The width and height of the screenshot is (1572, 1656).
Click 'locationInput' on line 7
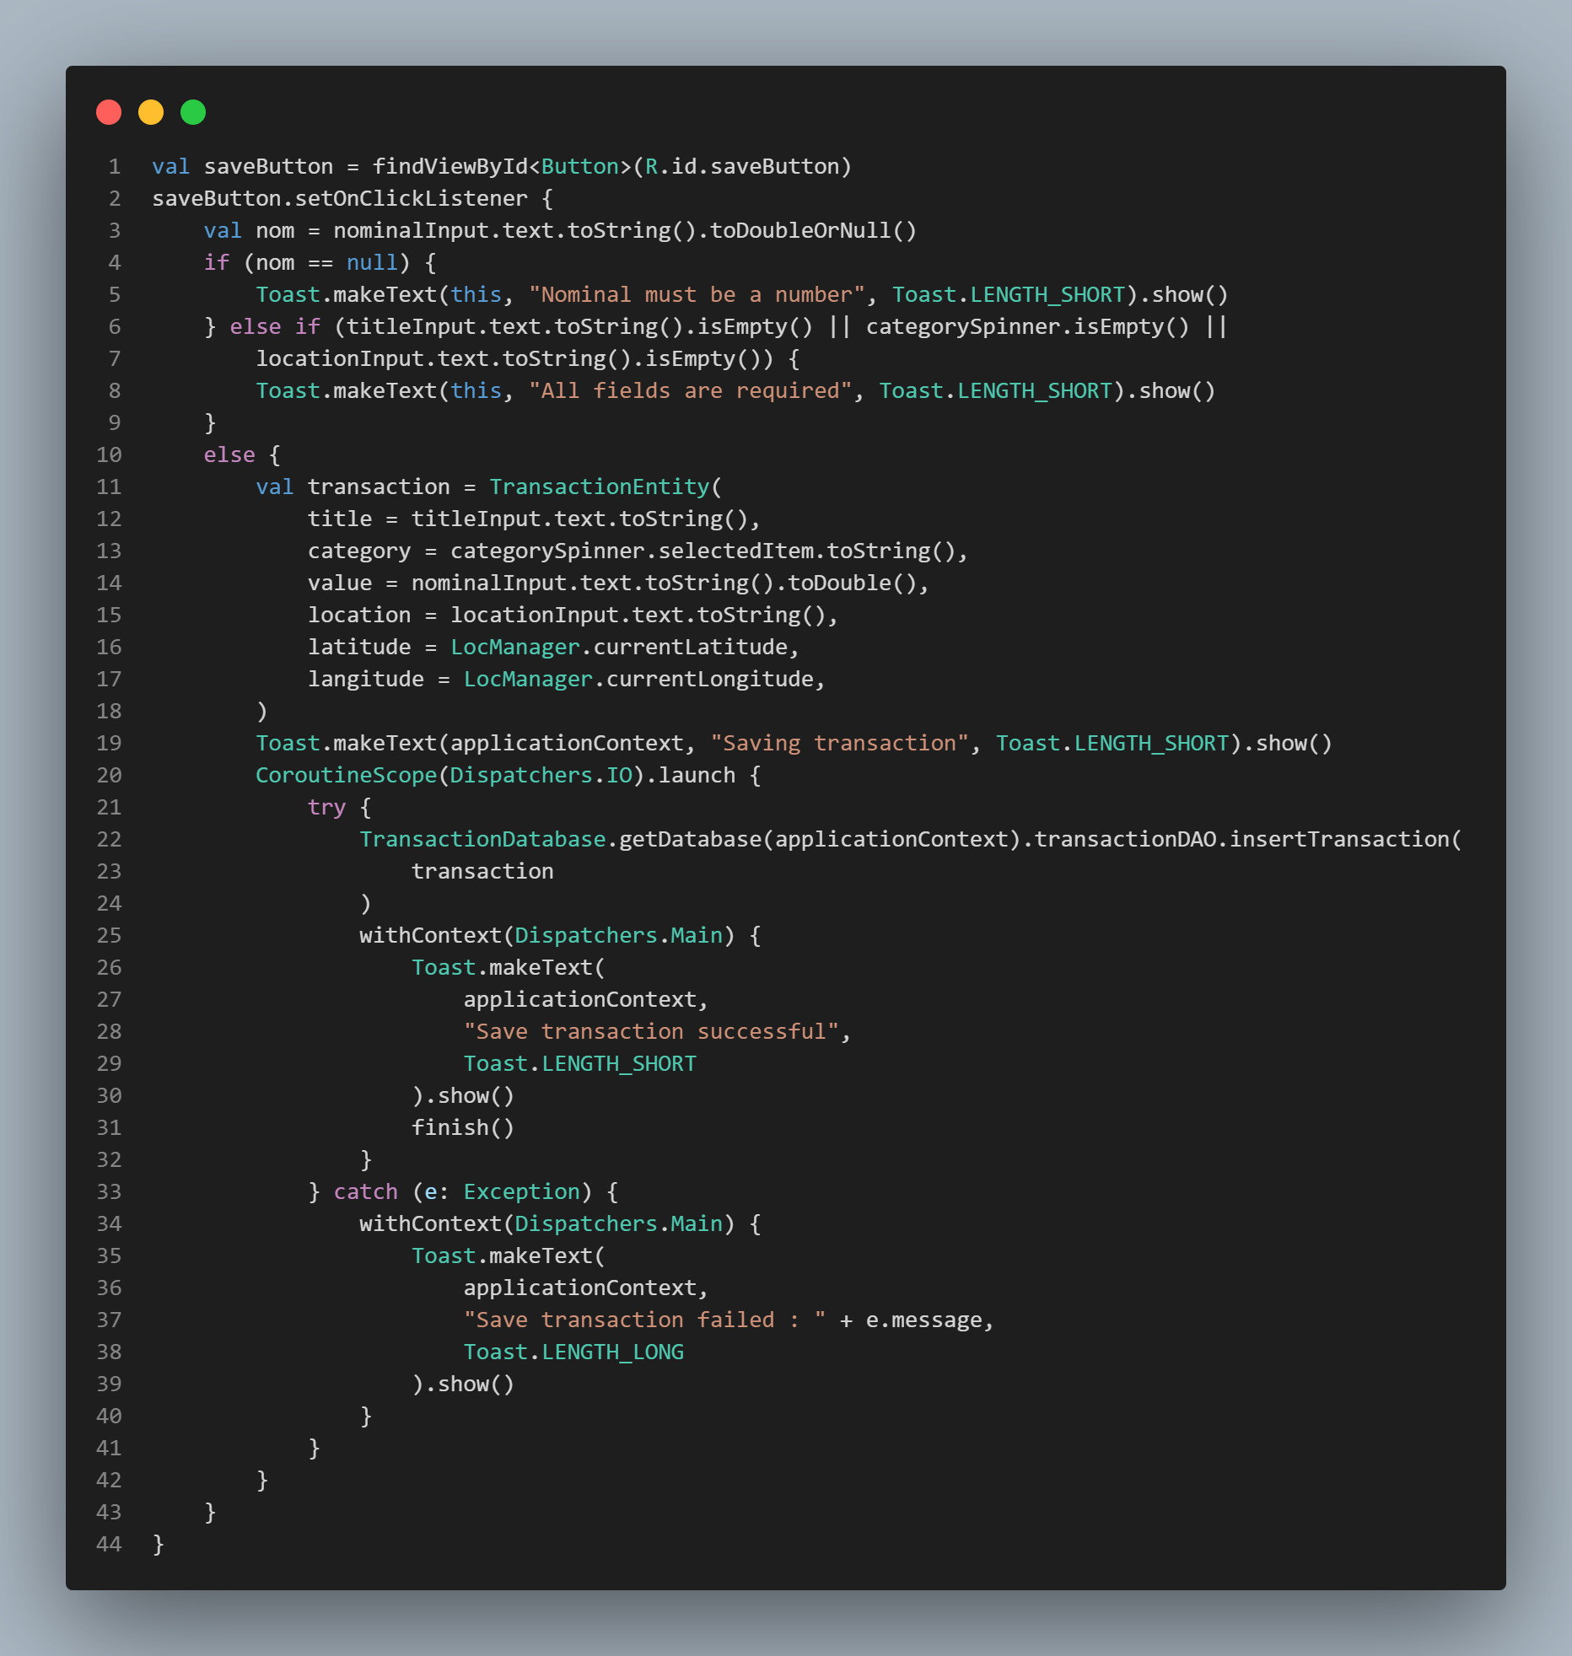[x=340, y=359]
